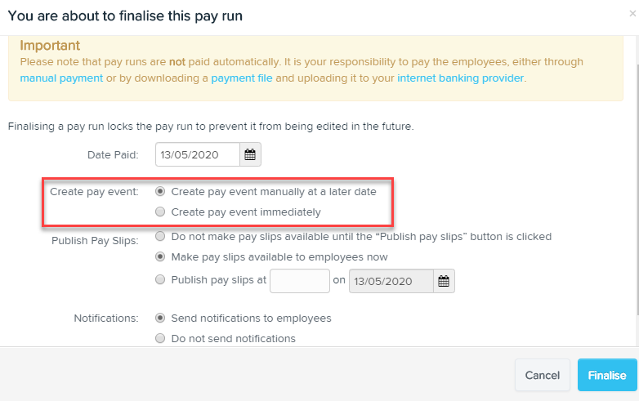Click the publish pay slips time field
Screen dimensions: 639x401
[299, 281]
